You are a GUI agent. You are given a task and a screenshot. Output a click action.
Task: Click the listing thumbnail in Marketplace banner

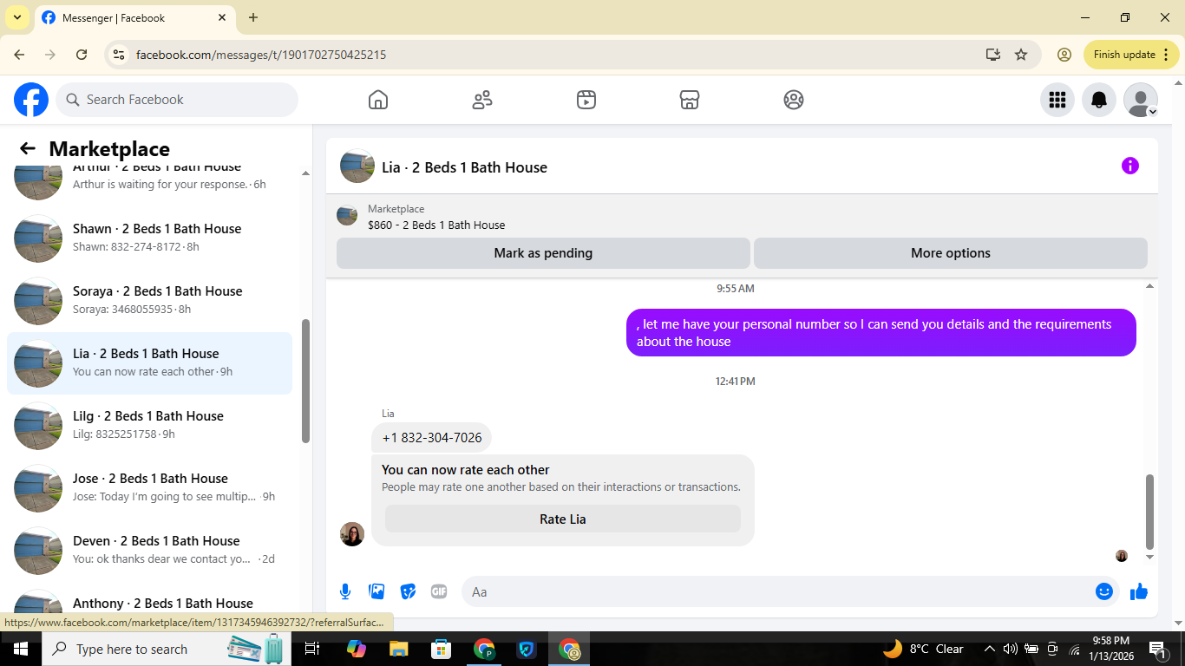[x=347, y=216]
